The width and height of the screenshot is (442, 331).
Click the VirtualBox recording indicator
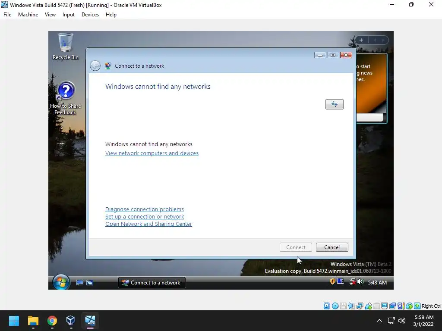pos(392,306)
